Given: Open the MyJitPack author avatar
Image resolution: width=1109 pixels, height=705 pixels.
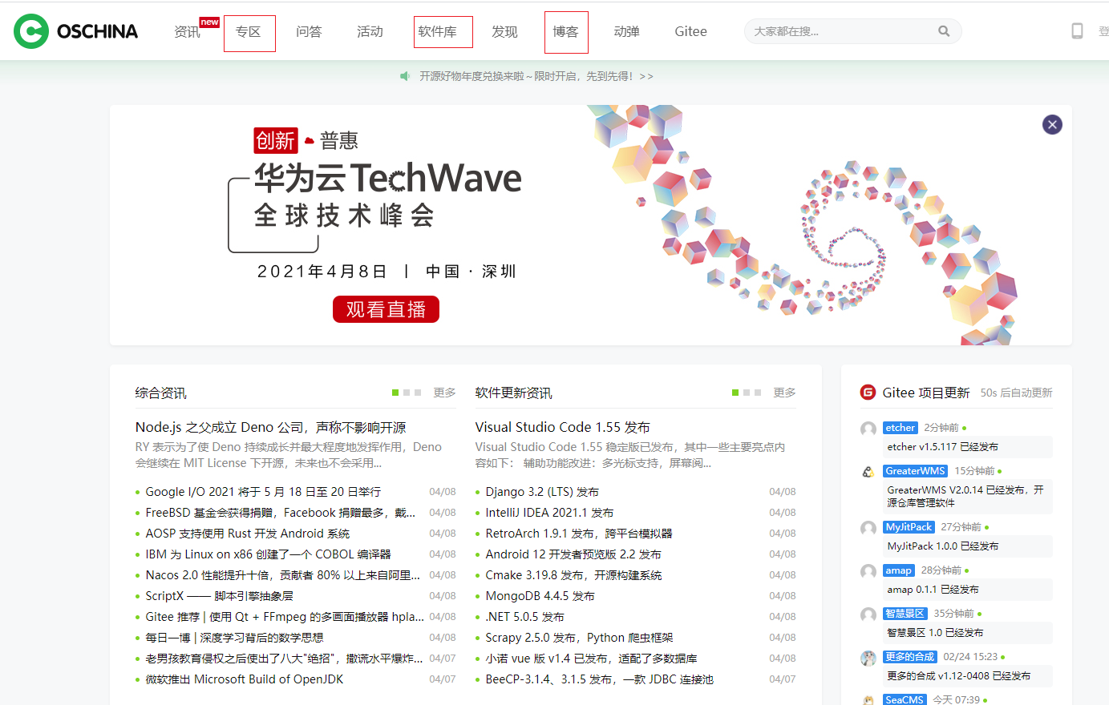Looking at the screenshot, I should coord(868,528).
